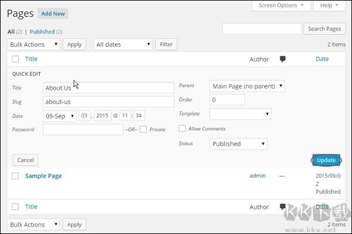Click the minute field showing 34

(x=138, y=116)
